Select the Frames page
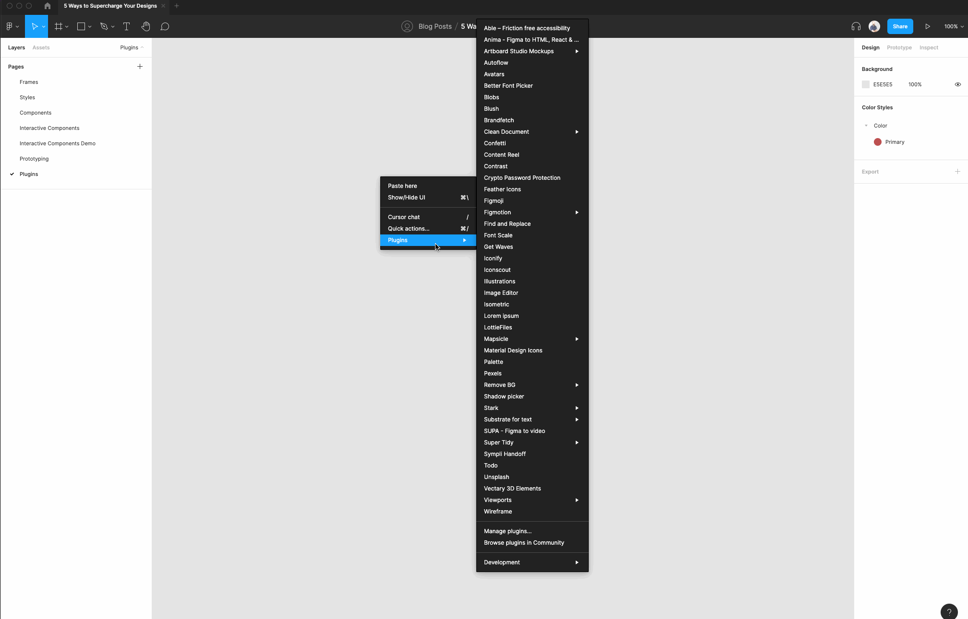The image size is (968, 619). tap(76, 82)
